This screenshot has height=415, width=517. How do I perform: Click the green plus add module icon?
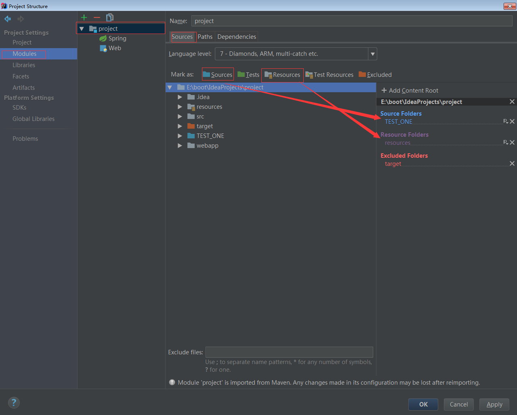pyautogui.click(x=84, y=17)
